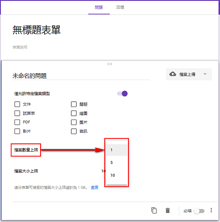220x222 pixels.
Task: Select 5 as maximum file count
Action: coord(117,162)
